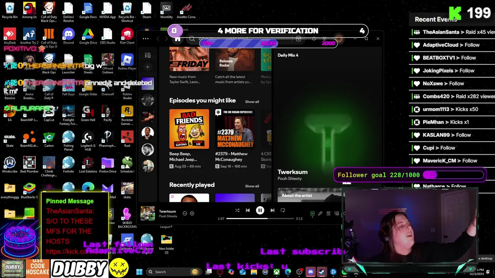Open the Xbox app on taskbar
This screenshot has height=278, width=495.
tap(277, 272)
